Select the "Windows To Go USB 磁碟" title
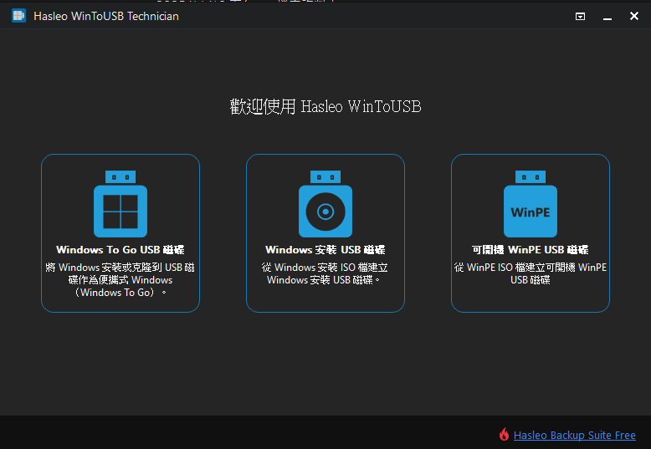 click(x=120, y=250)
